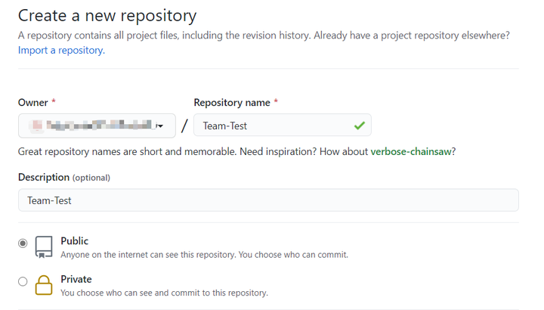Click the Owner field label
Screen dimensions: 544x310
pyautogui.click(x=33, y=103)
